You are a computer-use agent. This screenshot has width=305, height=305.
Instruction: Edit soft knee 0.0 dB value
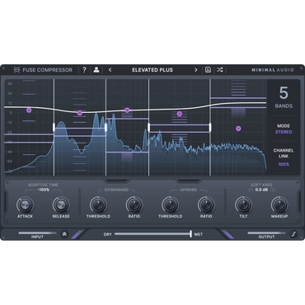click(261, 190)
